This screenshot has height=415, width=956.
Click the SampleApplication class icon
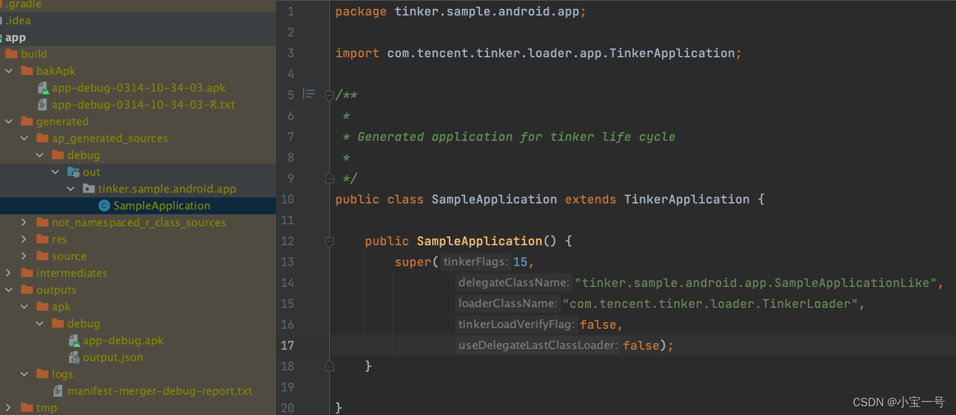pyautogui.click(x=104, y=205)
